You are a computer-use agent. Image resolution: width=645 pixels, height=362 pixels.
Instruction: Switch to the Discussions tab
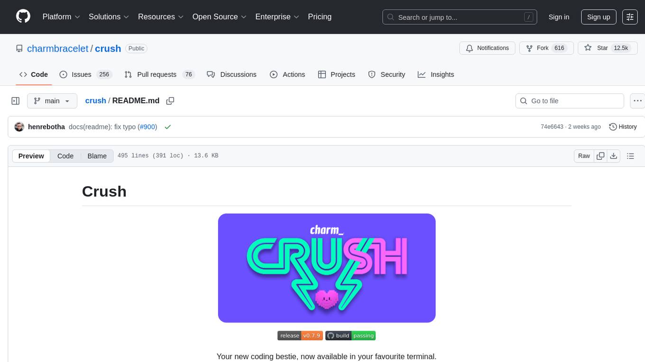coord(232,74)
